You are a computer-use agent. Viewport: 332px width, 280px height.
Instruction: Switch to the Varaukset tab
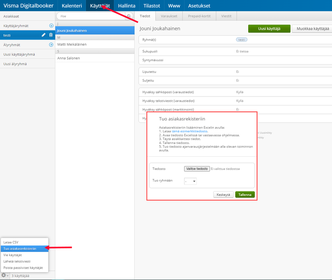click(169, 16)
